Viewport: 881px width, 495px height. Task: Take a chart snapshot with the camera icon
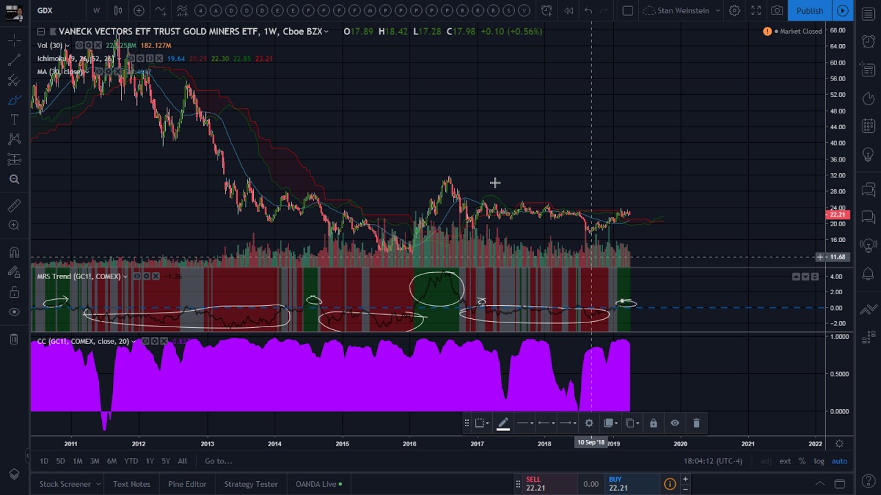[777, 10]
